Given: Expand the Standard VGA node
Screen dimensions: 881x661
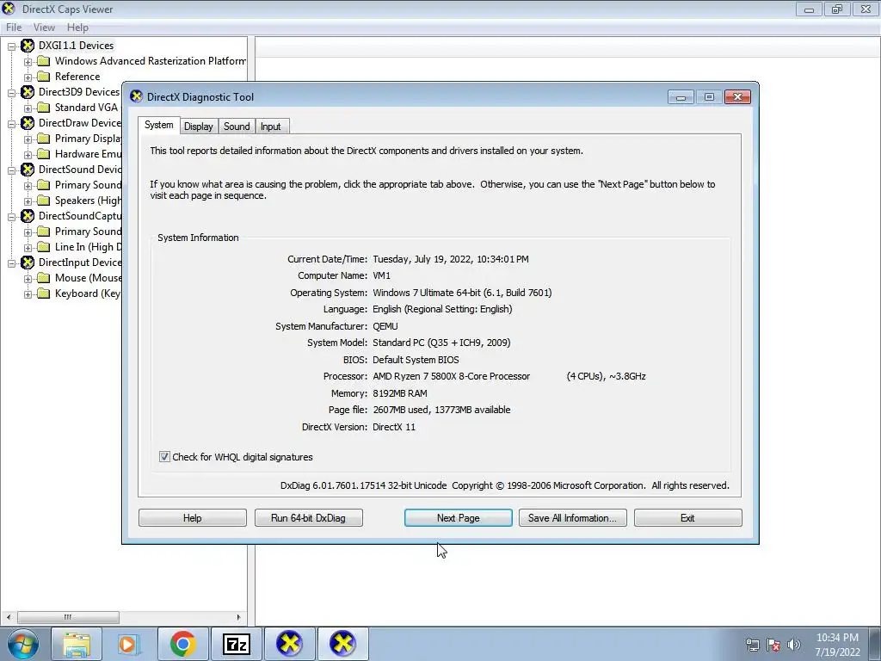Looking at the screenshot, I should click(x=28, y=108).
